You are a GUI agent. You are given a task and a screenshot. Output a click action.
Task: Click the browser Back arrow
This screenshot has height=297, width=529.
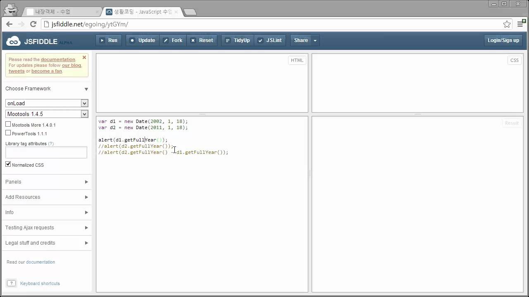pyautogui.click(x=10, y=24)
